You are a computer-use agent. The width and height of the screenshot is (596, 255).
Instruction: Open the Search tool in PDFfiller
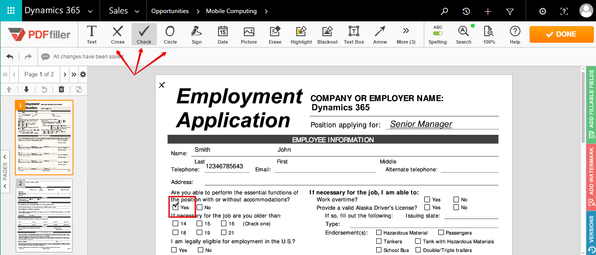click(x=464, y=34)
